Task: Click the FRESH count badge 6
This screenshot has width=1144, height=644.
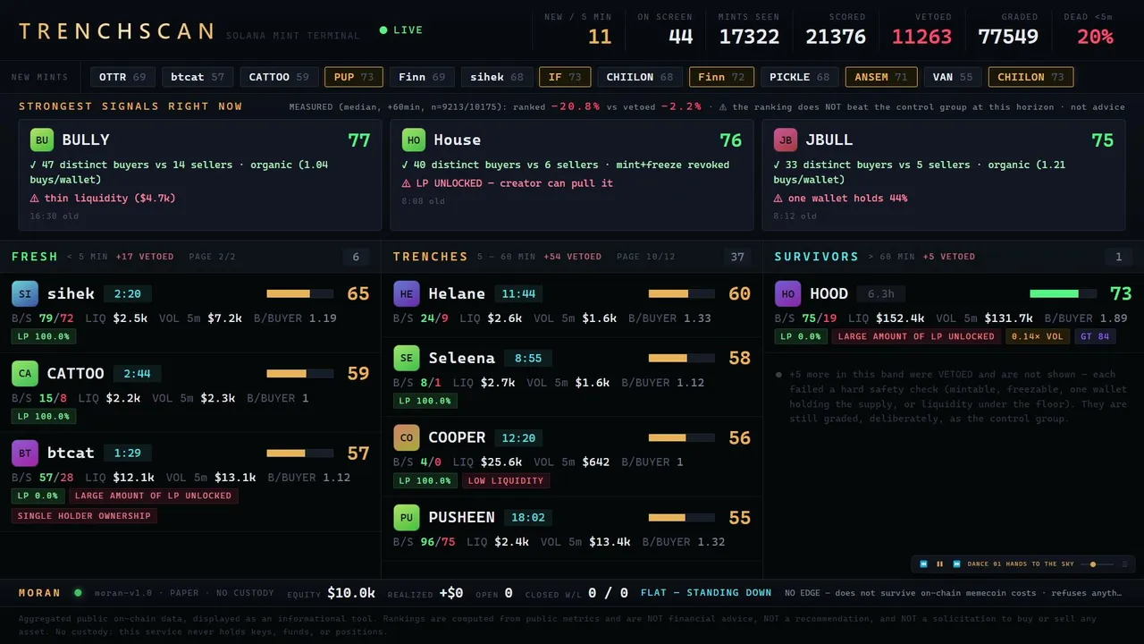Action: 356,257
